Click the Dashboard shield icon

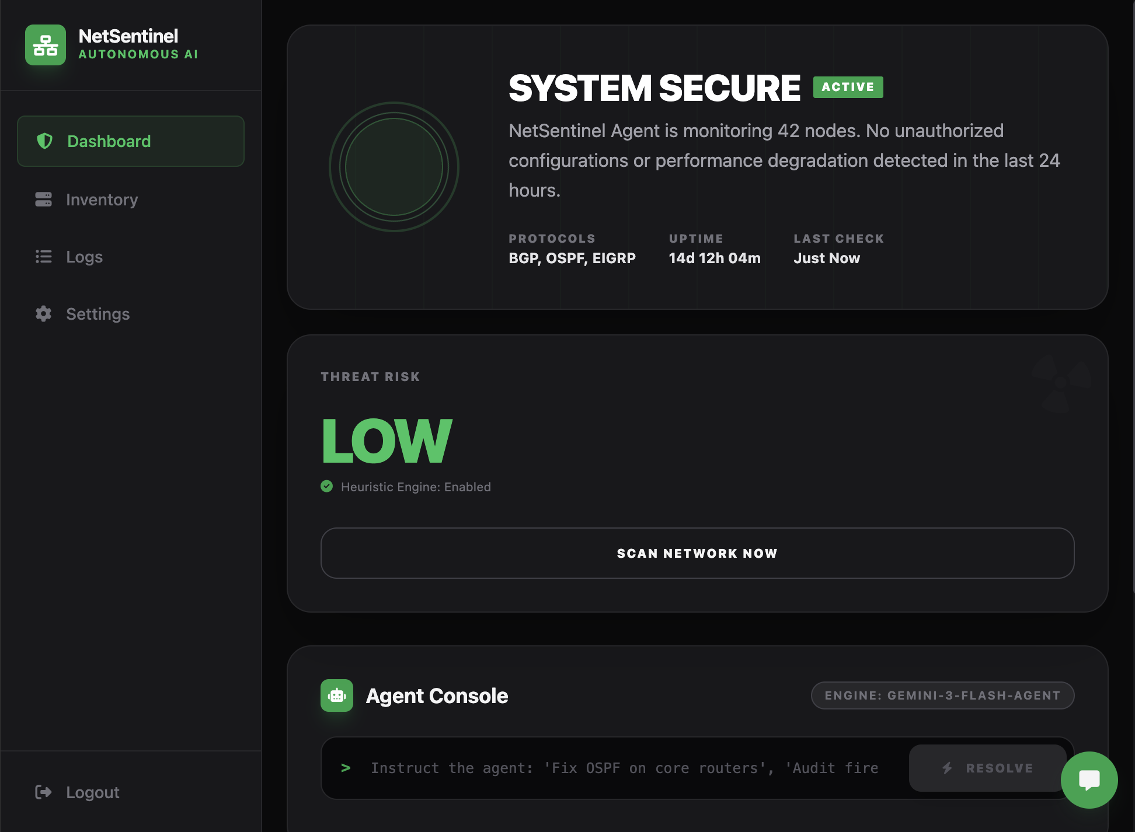[x=45, y=141]
